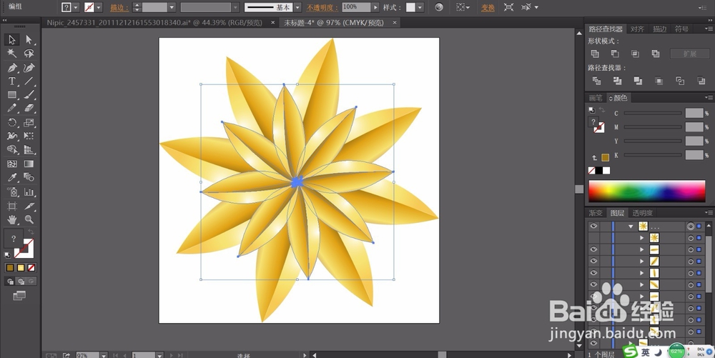715x358 pixels.
Task: Select the Magic Wand tool
Action: tap(12, 54)
